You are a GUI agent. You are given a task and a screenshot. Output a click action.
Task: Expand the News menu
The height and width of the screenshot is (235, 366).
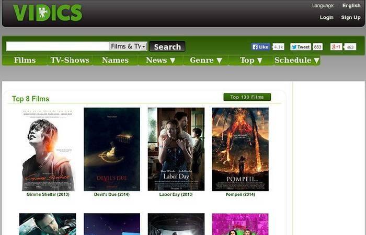coord(161,60)
